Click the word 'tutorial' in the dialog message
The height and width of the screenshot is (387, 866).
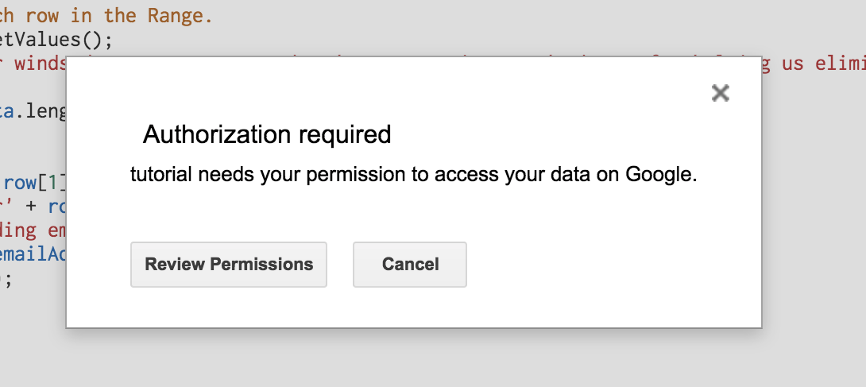(161, 175)
